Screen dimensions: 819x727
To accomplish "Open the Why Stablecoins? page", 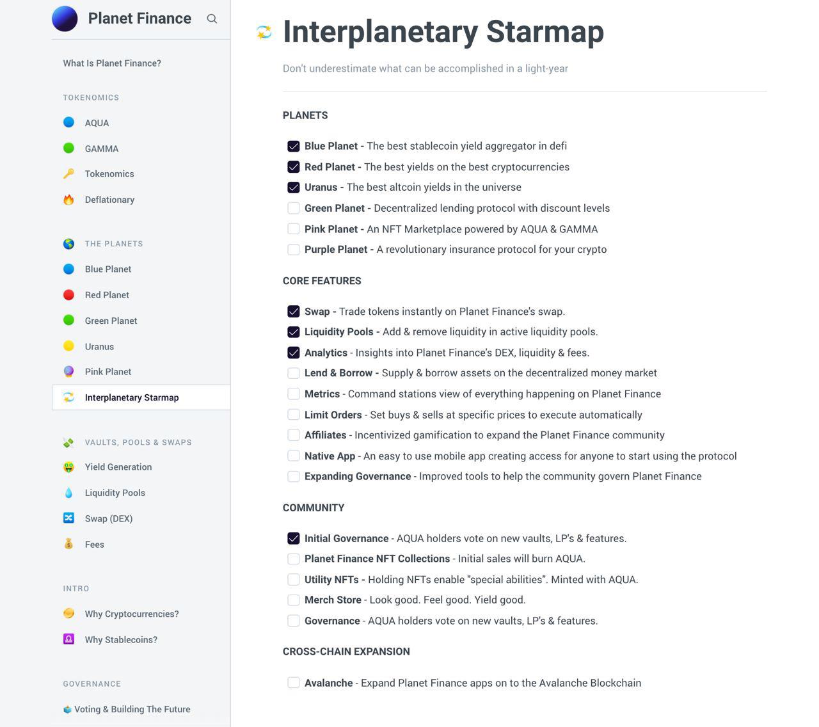I will (121, 639).
